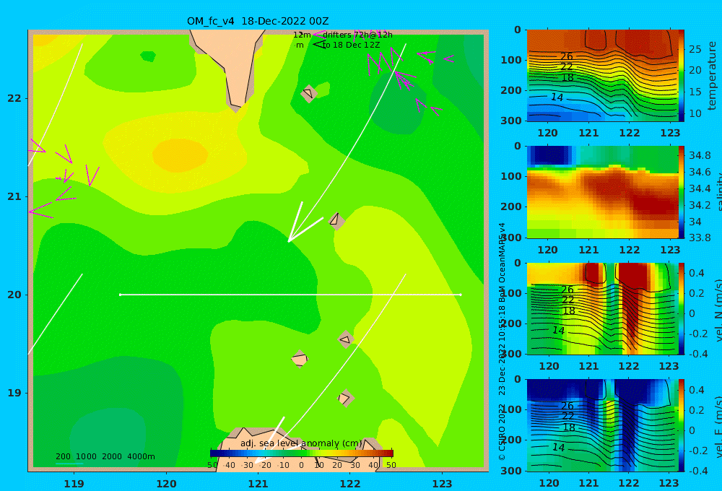Click the "33.8" tick on salinity colorbar
The image size is (722, 491).
tap(700, 238)
